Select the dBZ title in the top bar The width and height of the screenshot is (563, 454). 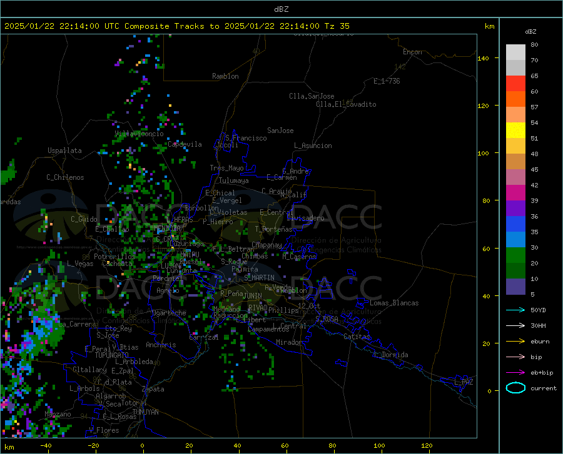[x=281, y=9]
